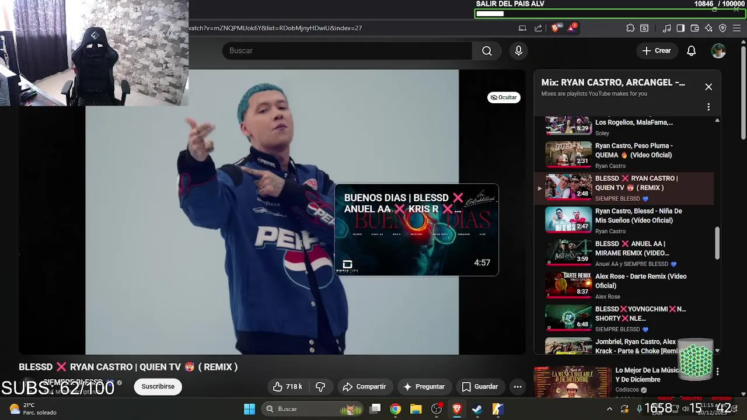Open the Los Rogelios, MalaFama playlist item
This screenshot has height=420, width=747.
(624, 127)
